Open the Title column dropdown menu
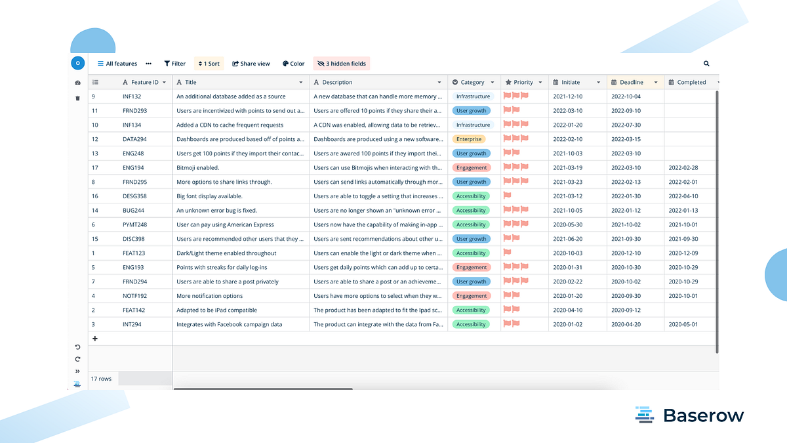The width and height of the screenshot is (787, 443). coord(301,82)
